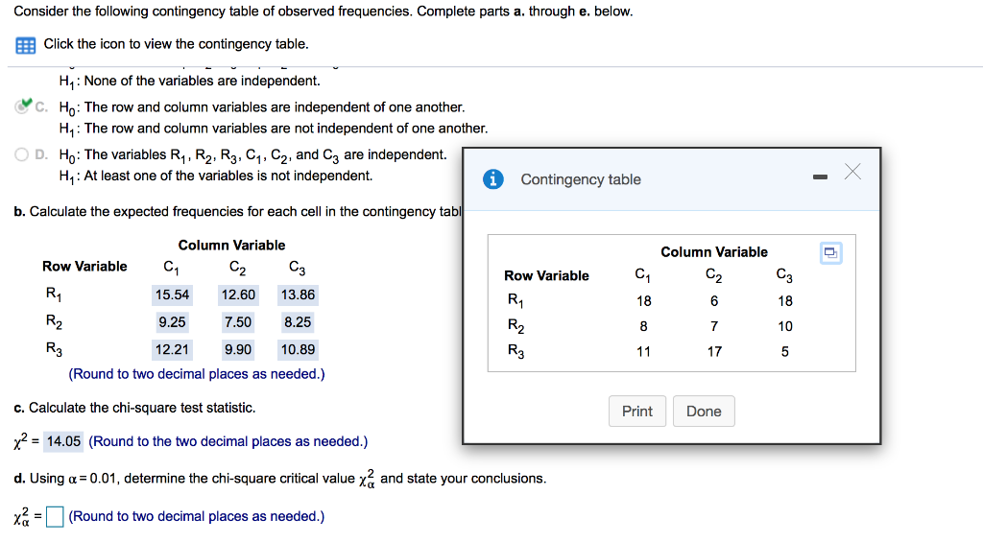Select radio option D hypotheses

[22, 154]
